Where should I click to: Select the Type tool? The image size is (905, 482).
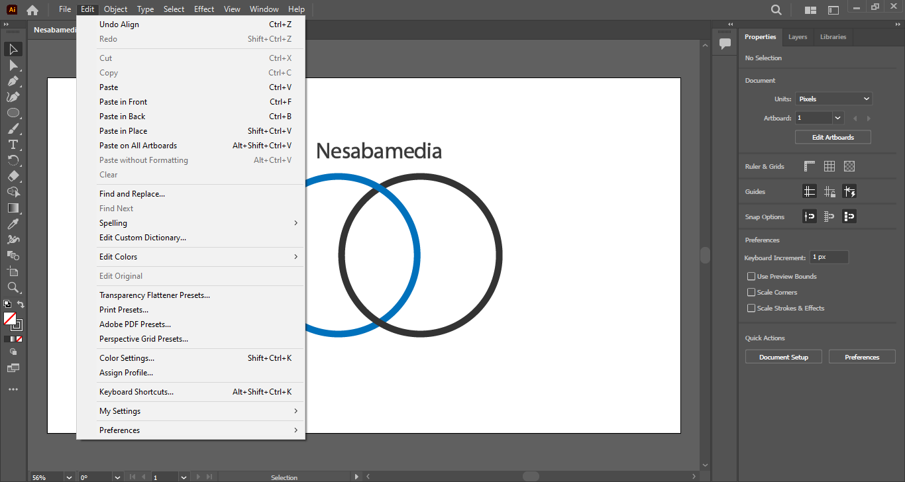coord(13,144)
